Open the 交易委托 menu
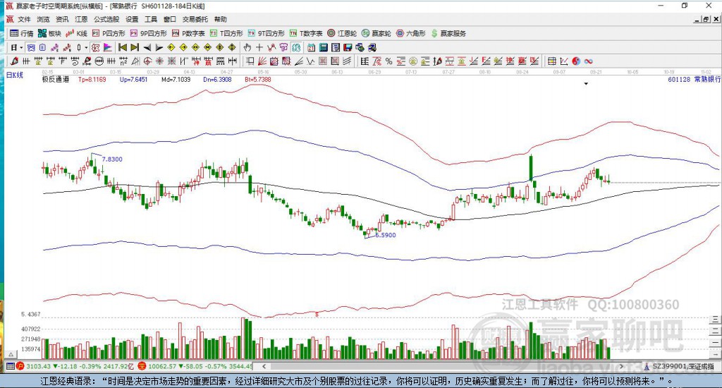This screenshot has width=722, height=388. pos(195,19)
